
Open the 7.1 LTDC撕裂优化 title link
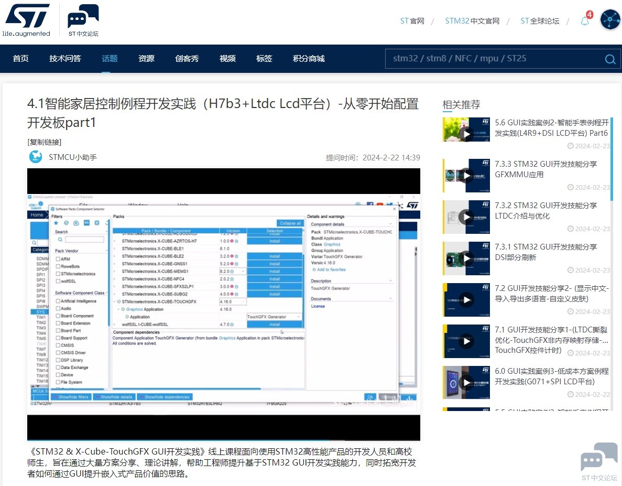[x=551, y=340]
